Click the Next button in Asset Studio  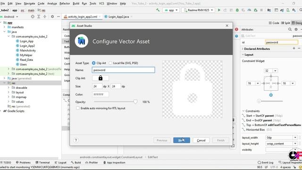[181, 140]
